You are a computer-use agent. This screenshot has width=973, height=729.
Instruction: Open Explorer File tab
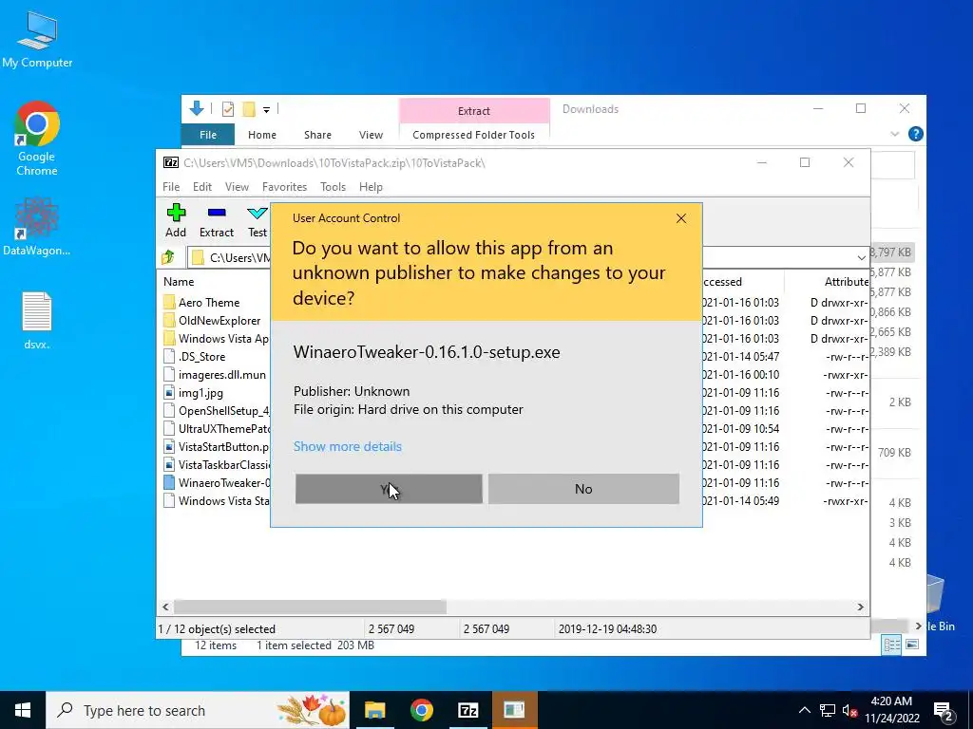point(208,135)
